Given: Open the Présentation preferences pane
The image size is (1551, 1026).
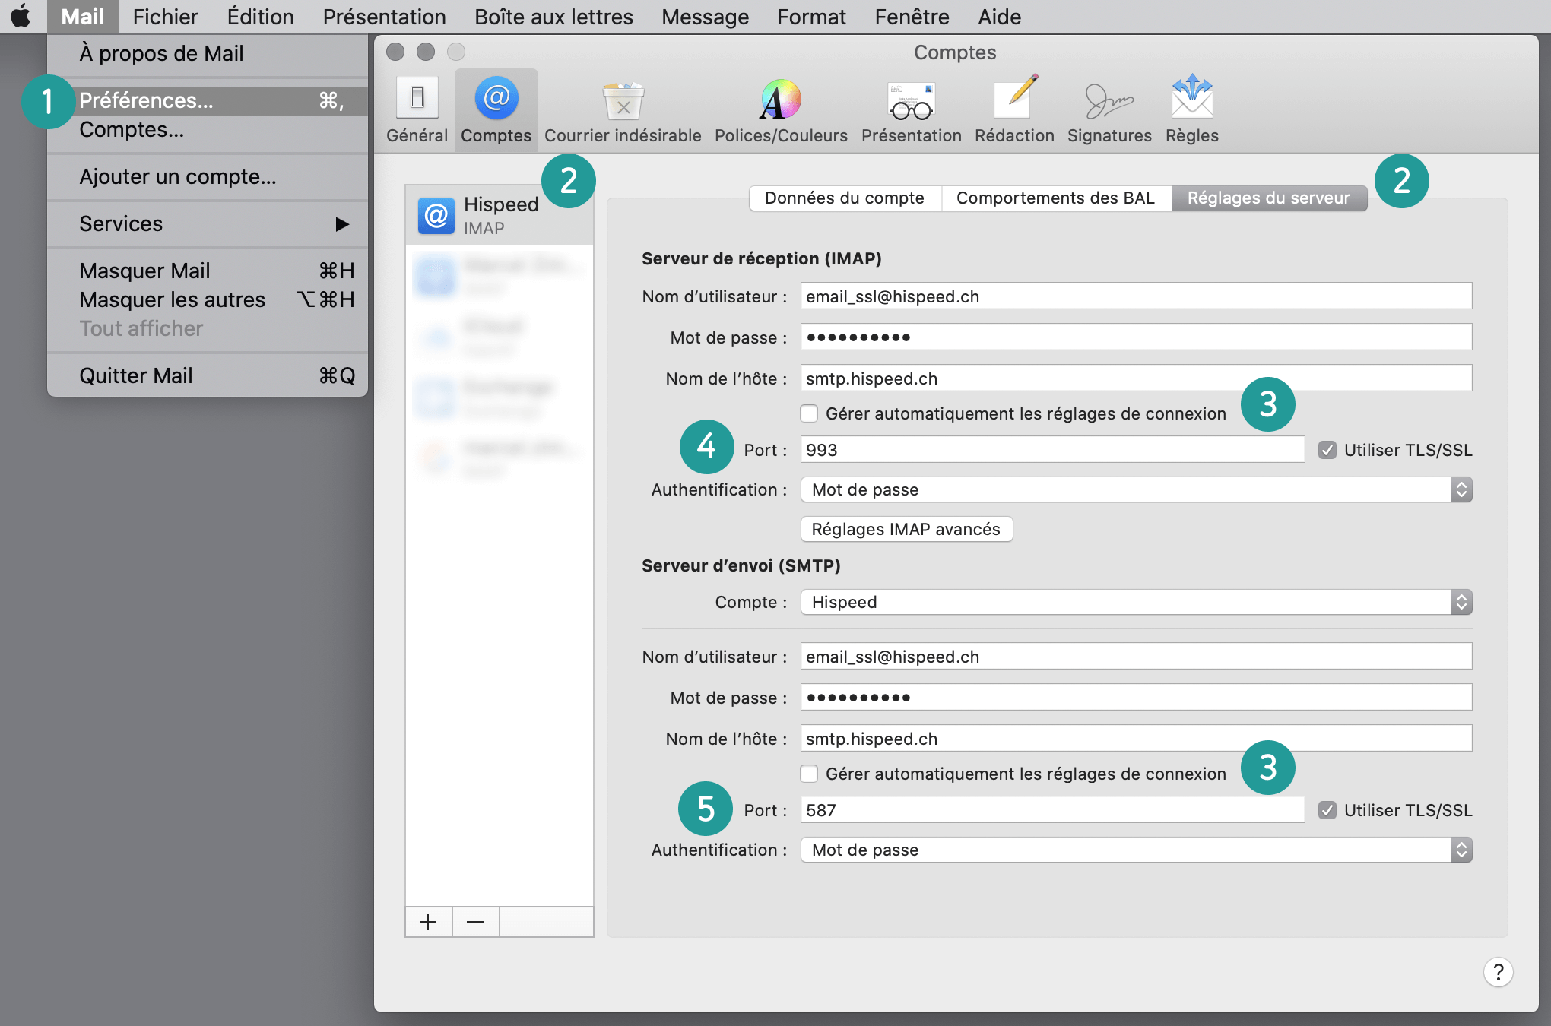Looking at the screenshot, I should 911,110.
